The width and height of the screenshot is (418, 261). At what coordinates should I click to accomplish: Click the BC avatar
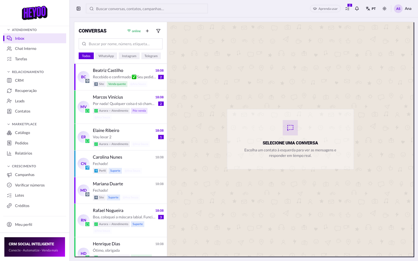pos(84,77)
